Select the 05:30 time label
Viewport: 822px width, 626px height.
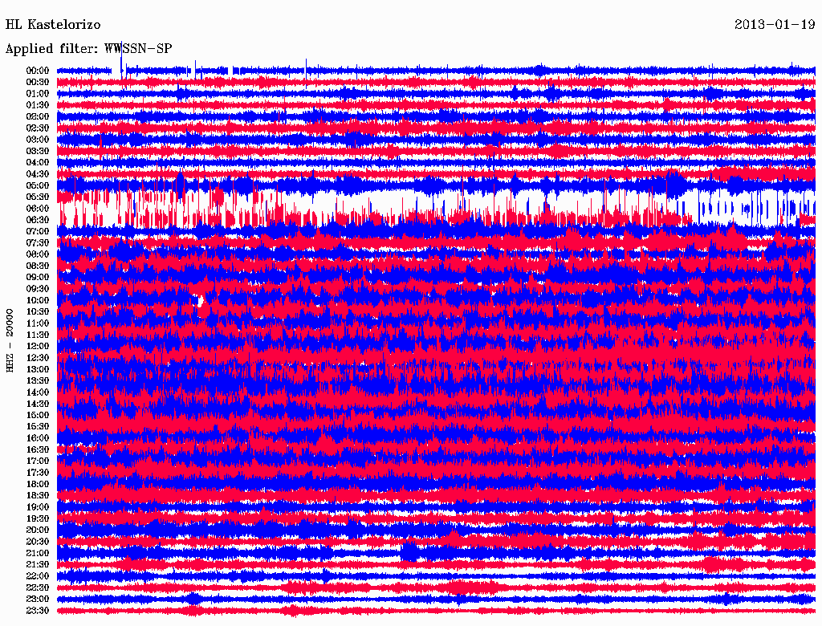38,197
